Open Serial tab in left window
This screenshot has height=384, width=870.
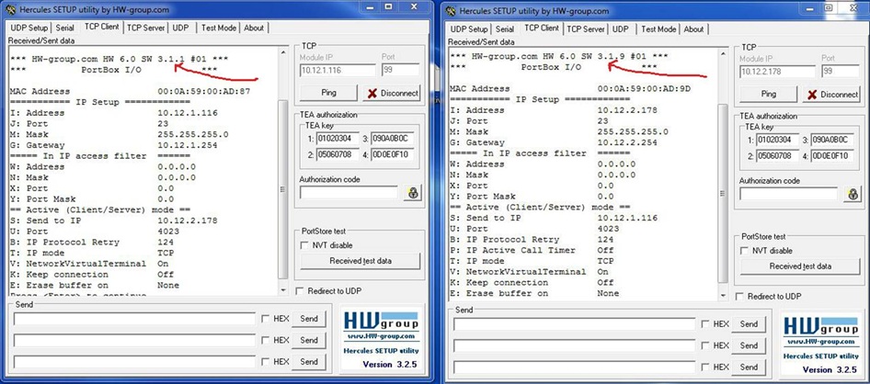click(65, 28)
